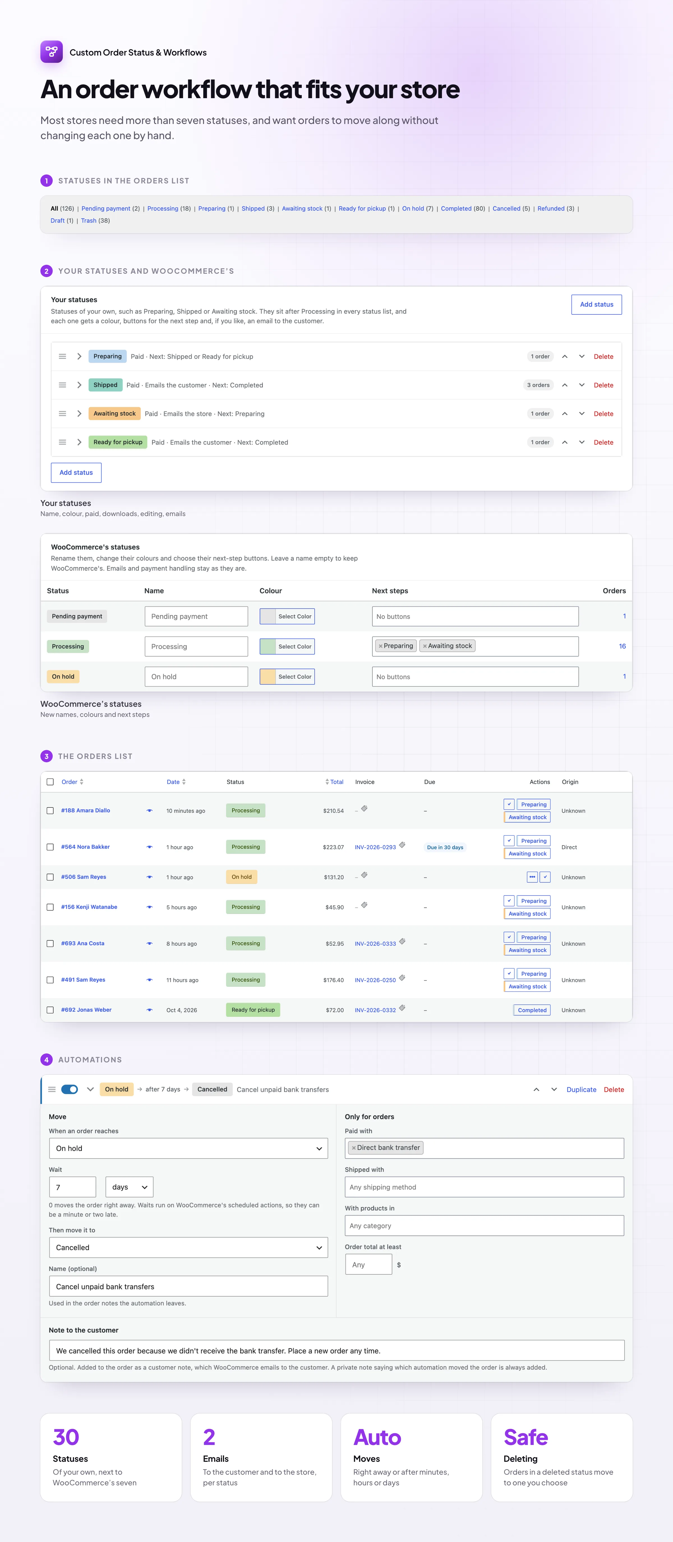Preview order #188 Amara Diallo via eye icon
The width and height of the screenshot is (673, 1542).
pyautogui.click(x=150, y=811)
